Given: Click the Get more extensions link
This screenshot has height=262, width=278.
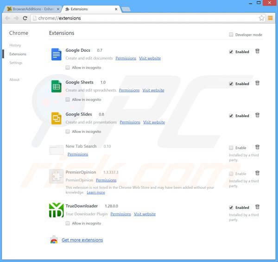Looking at the screenshot, I should (x=82, y=240).
